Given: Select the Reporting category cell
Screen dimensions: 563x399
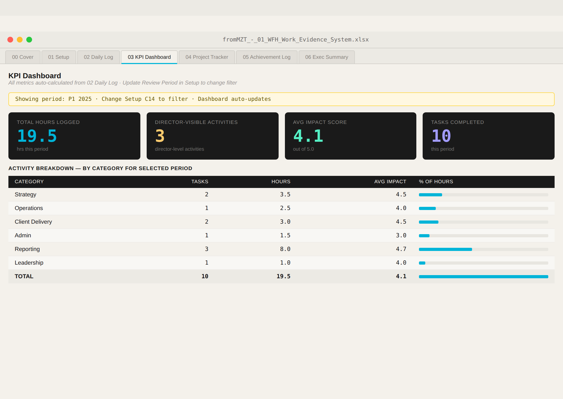Looking at the screenshot, I should coord(27,249).
